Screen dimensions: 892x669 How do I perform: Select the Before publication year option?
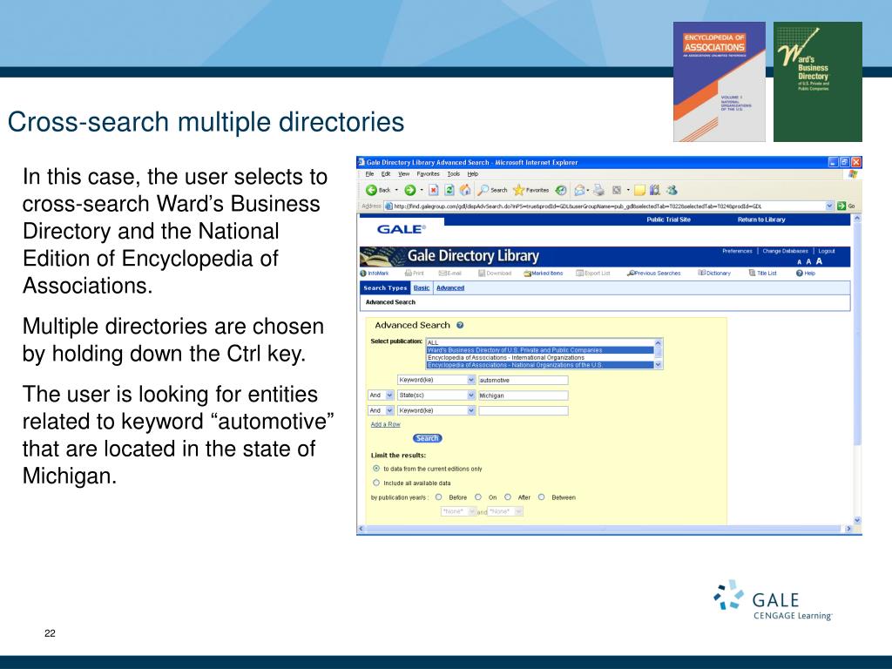[439, 497]
